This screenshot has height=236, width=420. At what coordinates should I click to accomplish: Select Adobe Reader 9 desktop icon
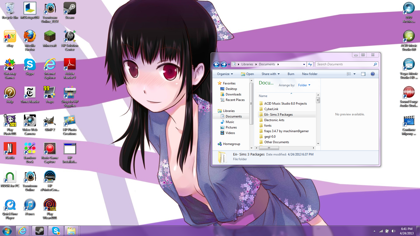pyautogui.click(x=70, y=68)
